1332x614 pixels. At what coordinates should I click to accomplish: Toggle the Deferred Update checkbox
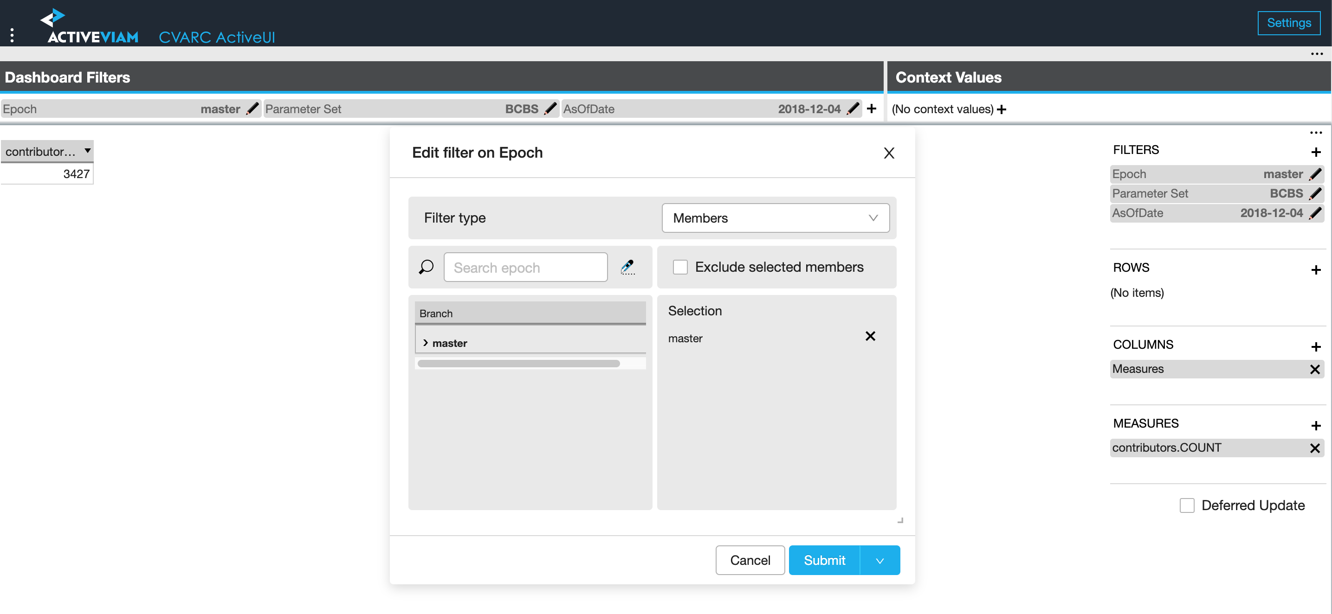(x=1187, y=505)
